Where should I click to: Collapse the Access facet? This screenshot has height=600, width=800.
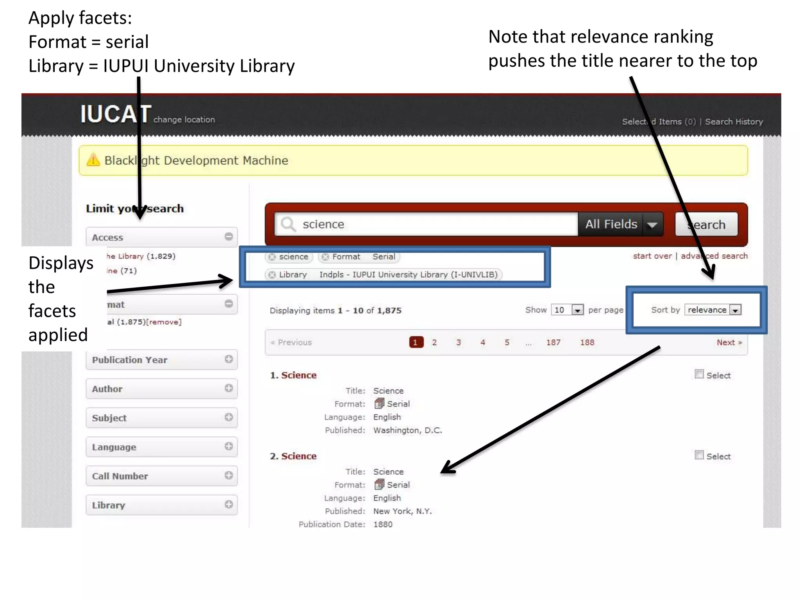[229, 236]
